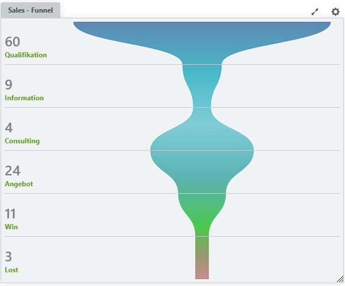Viewport: 345px width, 286px height.
Task: Click the resize handle in bottom corner
Action: click(340, 279)
